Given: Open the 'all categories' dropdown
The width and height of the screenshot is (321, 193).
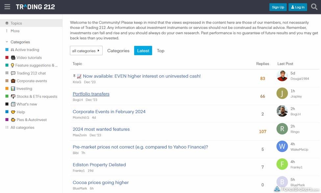Looking at the screenshot, I should [x=86, y=51].
